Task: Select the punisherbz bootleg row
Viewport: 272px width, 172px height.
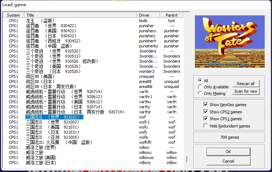Action: pos(93,46)
